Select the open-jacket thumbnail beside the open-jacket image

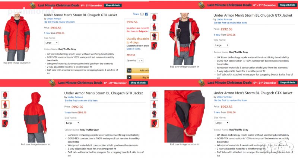click(x=154, y=36)
